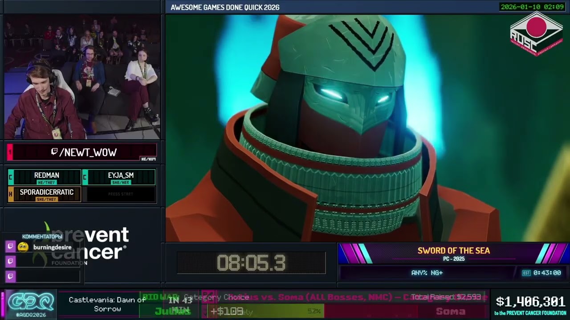Click the HE/THEY tag under REDMAN
The image size is (570, 320).
tap(46, 183)
